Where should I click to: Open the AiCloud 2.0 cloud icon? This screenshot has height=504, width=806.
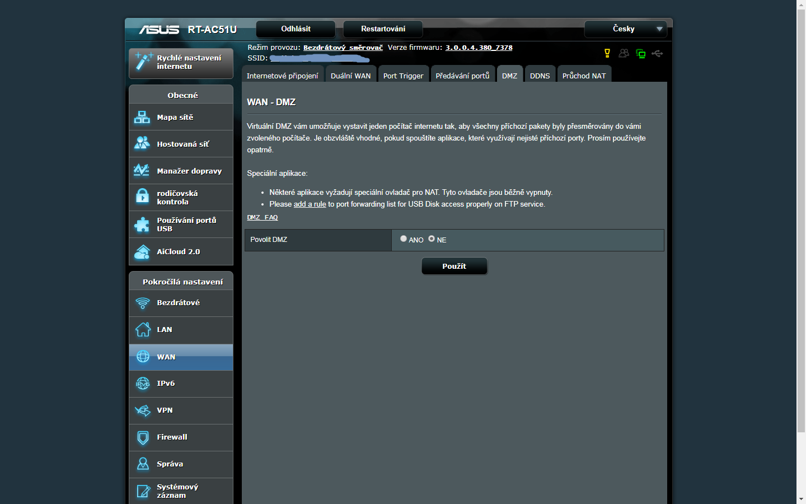142,252
